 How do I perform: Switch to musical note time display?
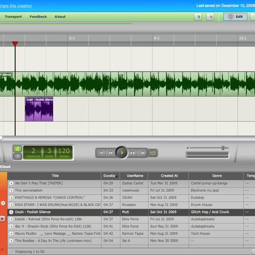pos(17,149)
